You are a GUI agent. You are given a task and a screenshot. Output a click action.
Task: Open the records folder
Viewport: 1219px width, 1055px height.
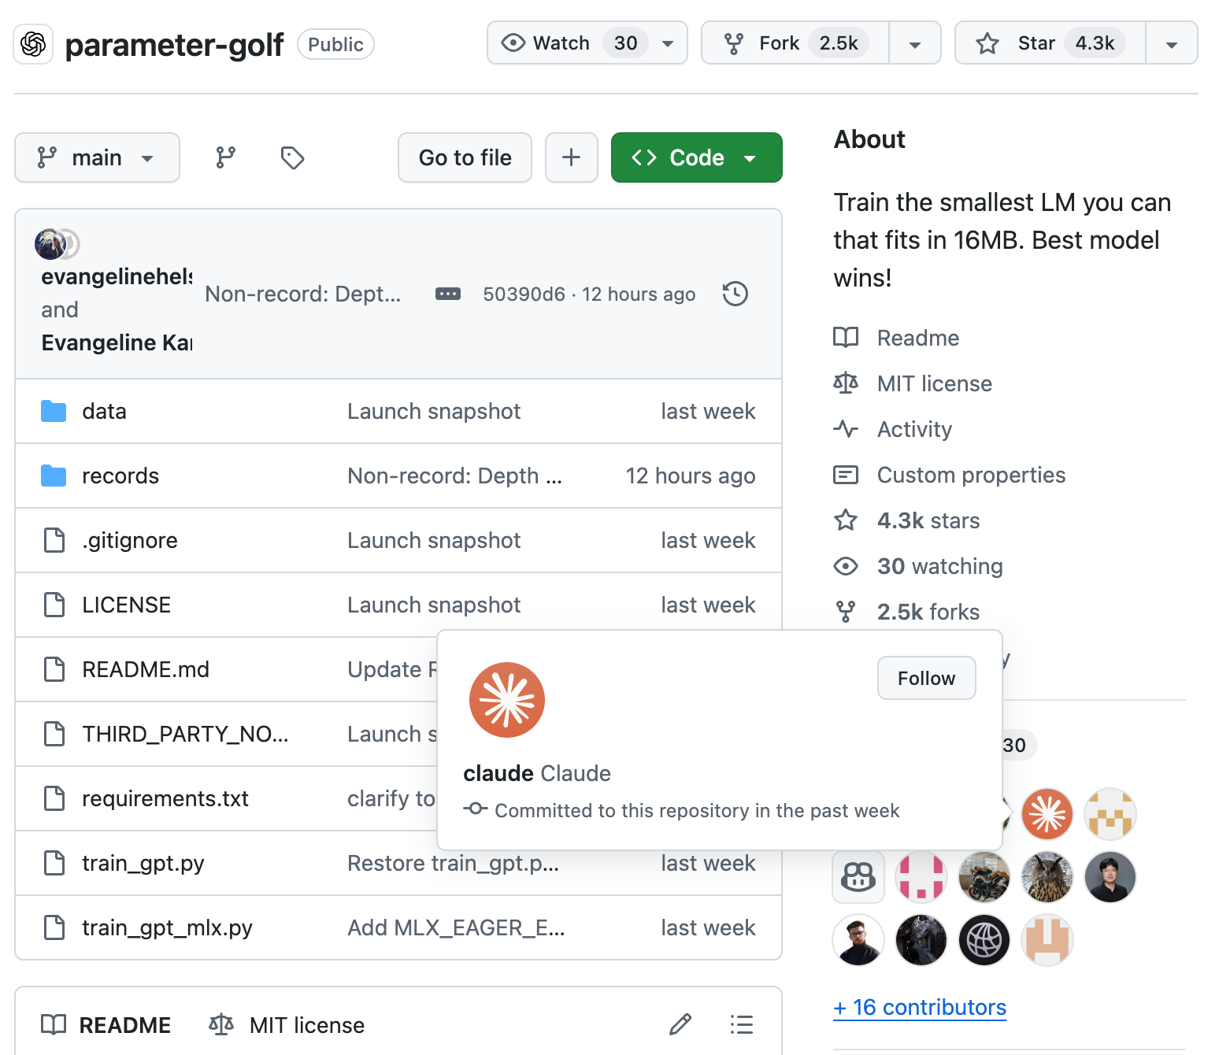pos(120,476)
